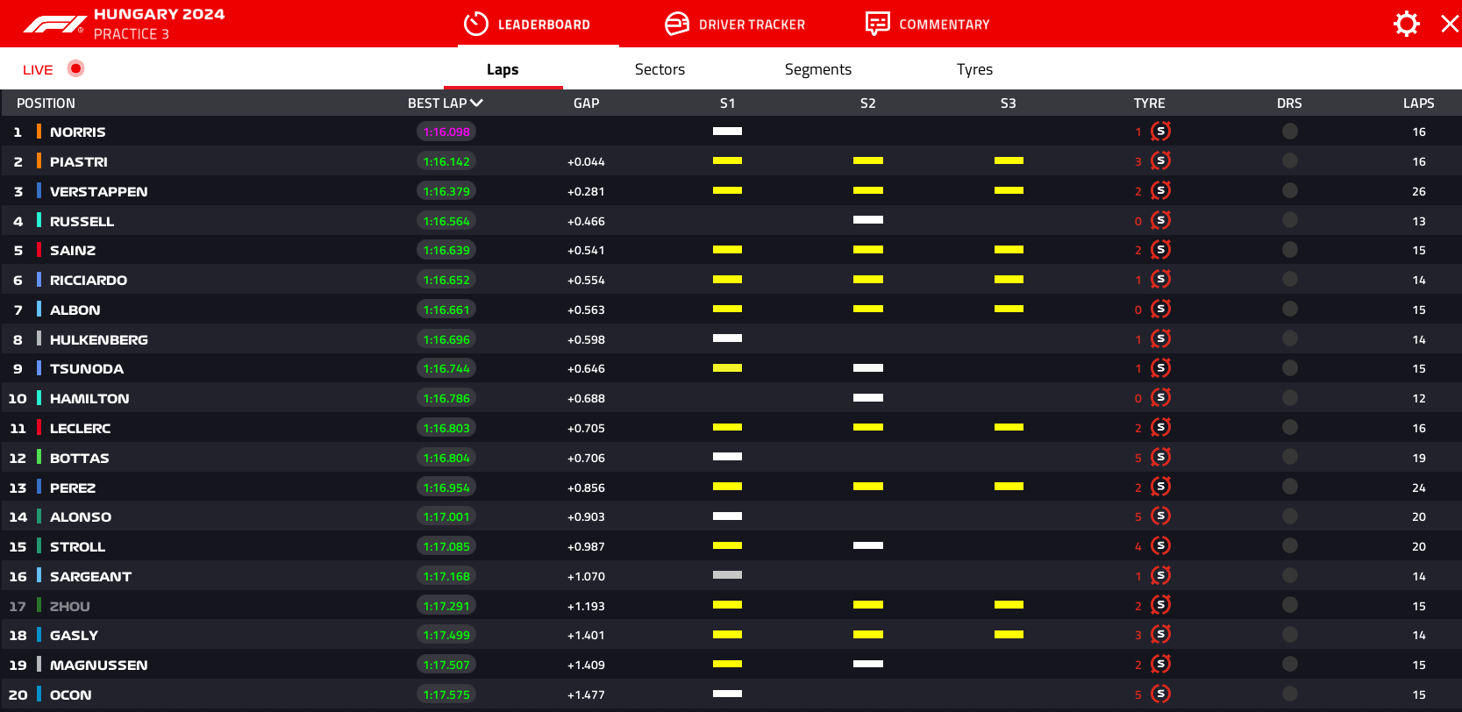Click Bottas's green team color bar

coord(39,457)
